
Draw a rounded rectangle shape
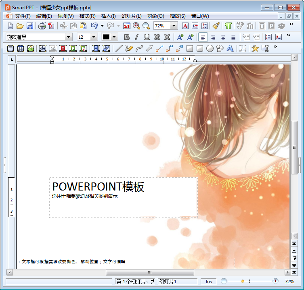(x=200, y=48)
